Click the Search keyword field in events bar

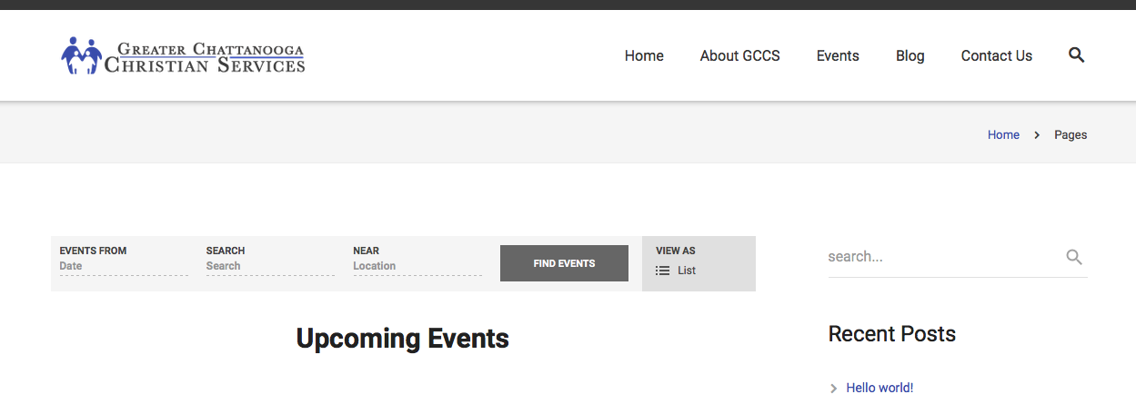(x=270, y=266)
